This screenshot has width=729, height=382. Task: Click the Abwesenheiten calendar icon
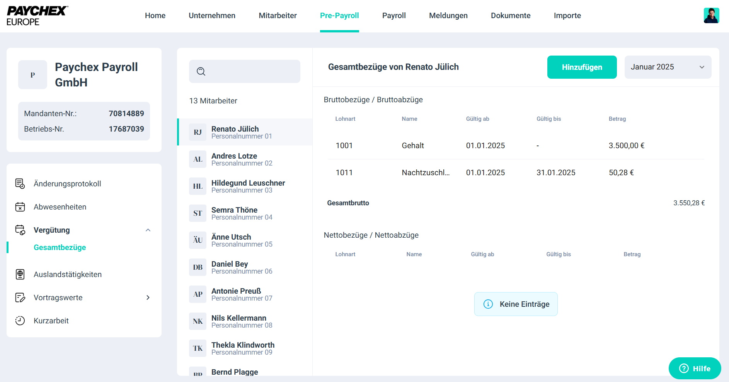20,207
